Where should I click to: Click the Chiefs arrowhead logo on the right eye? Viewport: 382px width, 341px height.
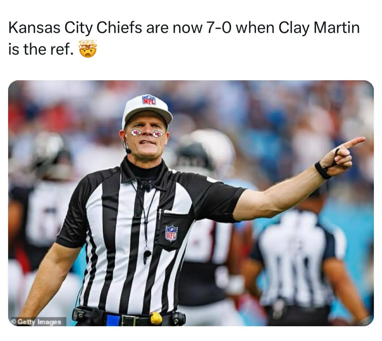[158, 134]
